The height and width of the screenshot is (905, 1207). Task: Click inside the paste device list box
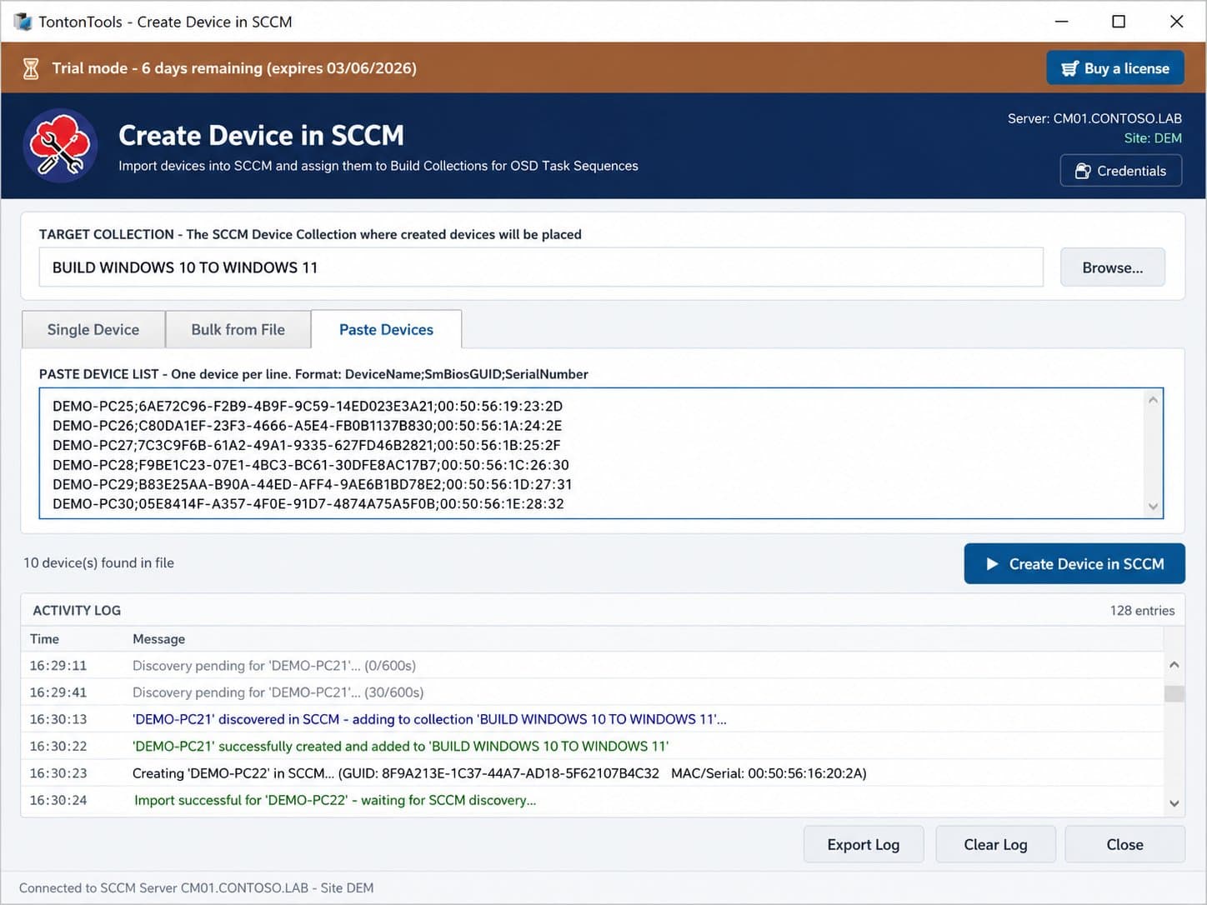pos(600,453)
